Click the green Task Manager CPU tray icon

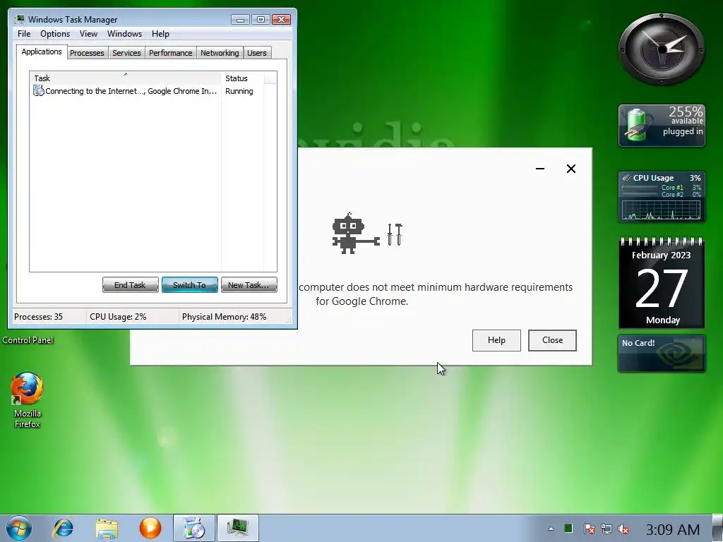568,529
